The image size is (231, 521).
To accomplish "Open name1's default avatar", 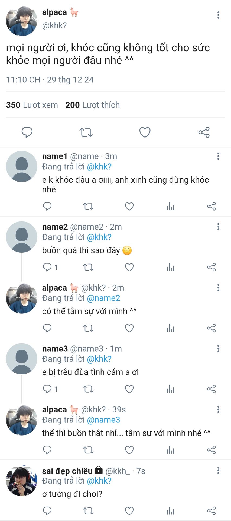I will tap(22, 166).
